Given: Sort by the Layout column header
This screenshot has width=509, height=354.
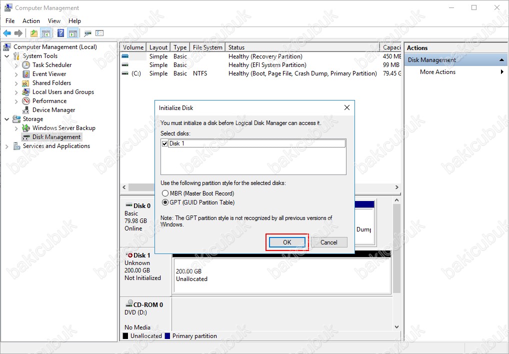Looking at the screenshot, I should point(158,47).
